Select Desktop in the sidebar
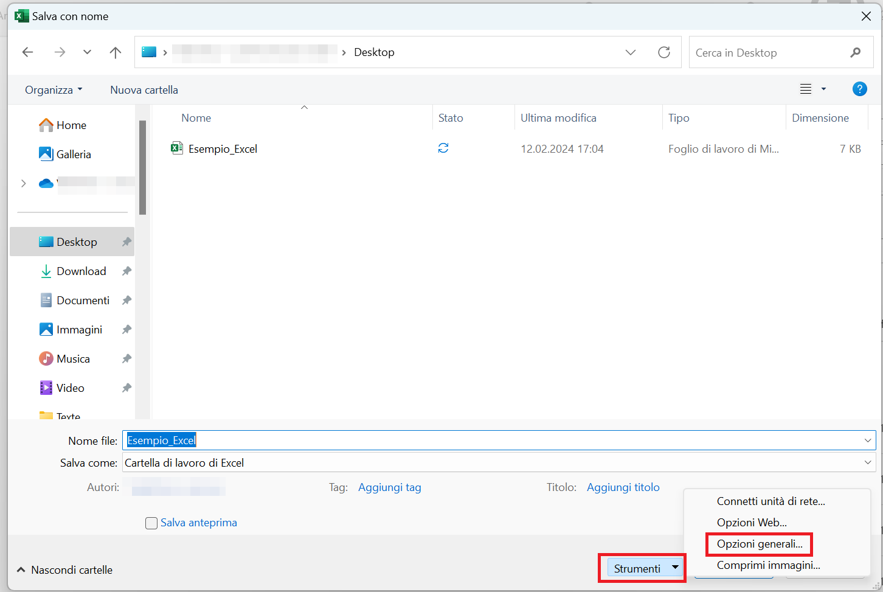The image size is (883, 592). (x=72, y=242)
